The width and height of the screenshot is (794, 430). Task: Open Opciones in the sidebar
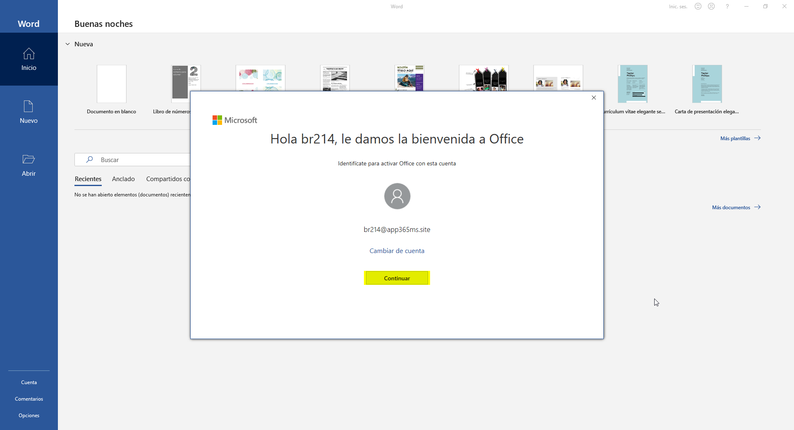29,416
